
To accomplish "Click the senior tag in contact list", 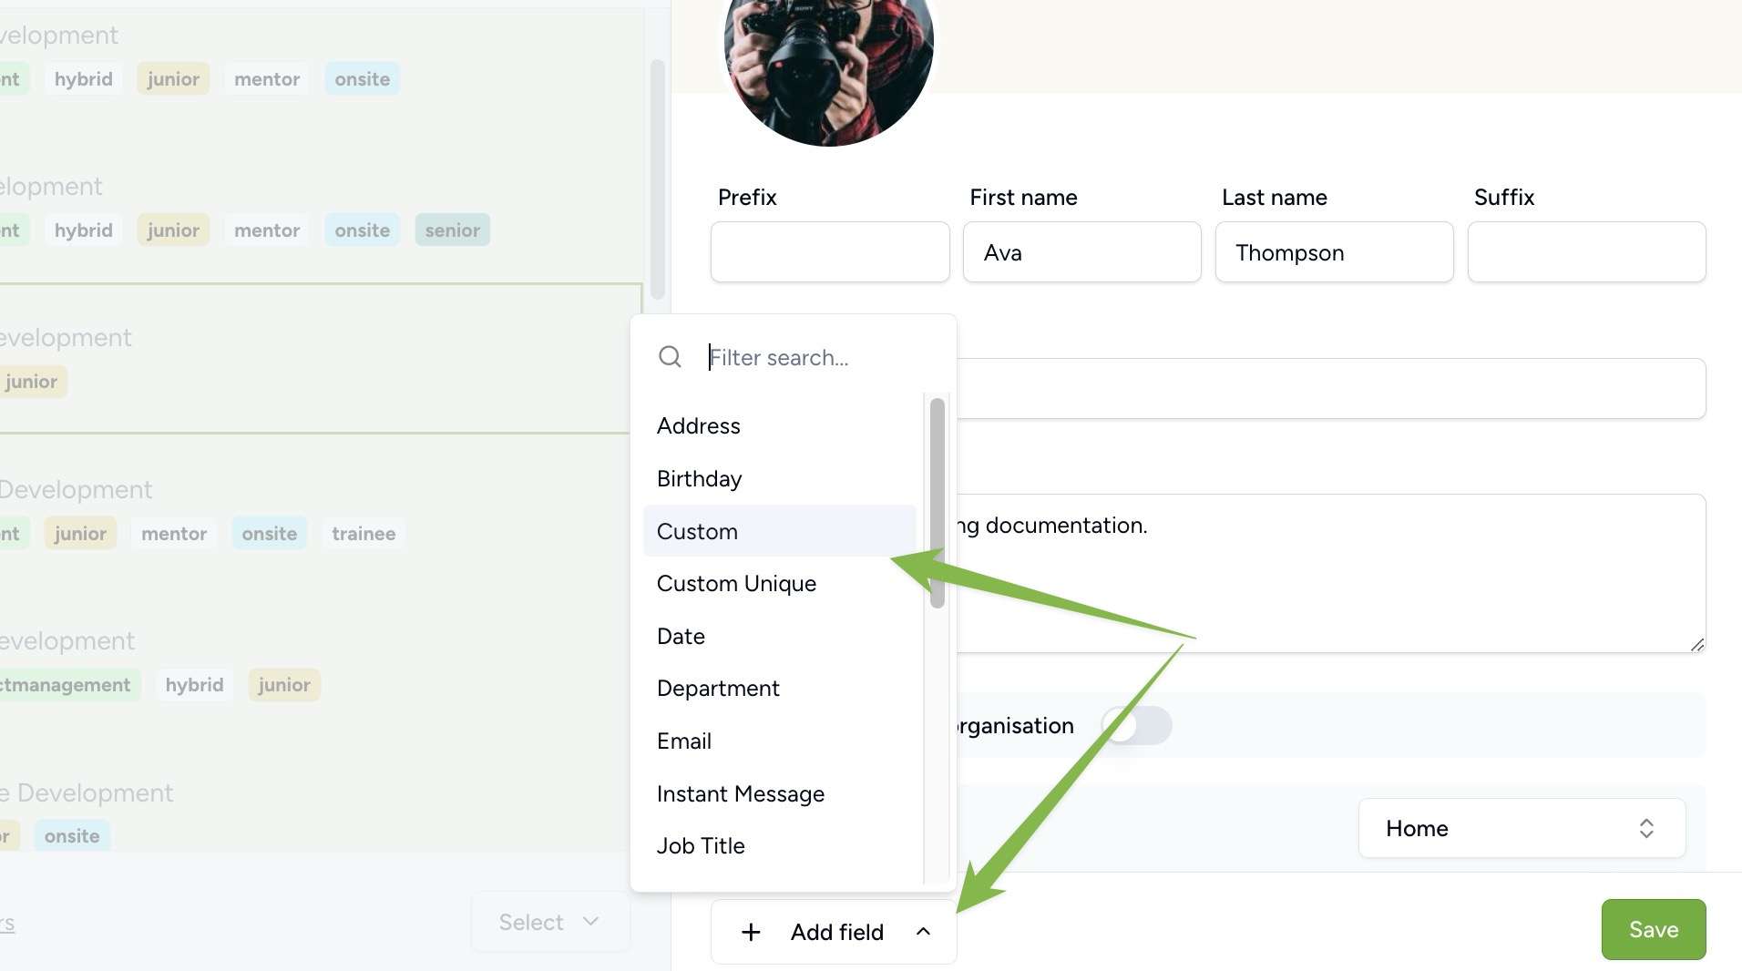I will pos(452,230).
